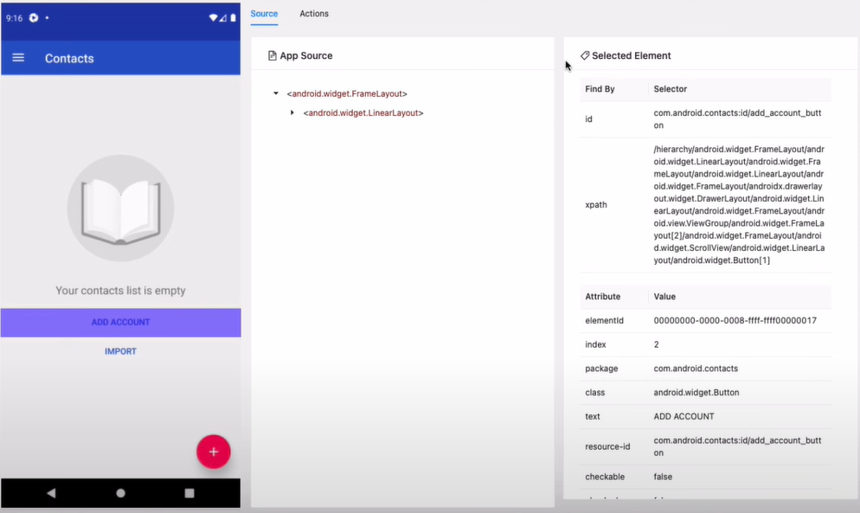Click the Value column header
Image resolution: width=860 pixels, height=513 pixels.
tap(664, 296)
